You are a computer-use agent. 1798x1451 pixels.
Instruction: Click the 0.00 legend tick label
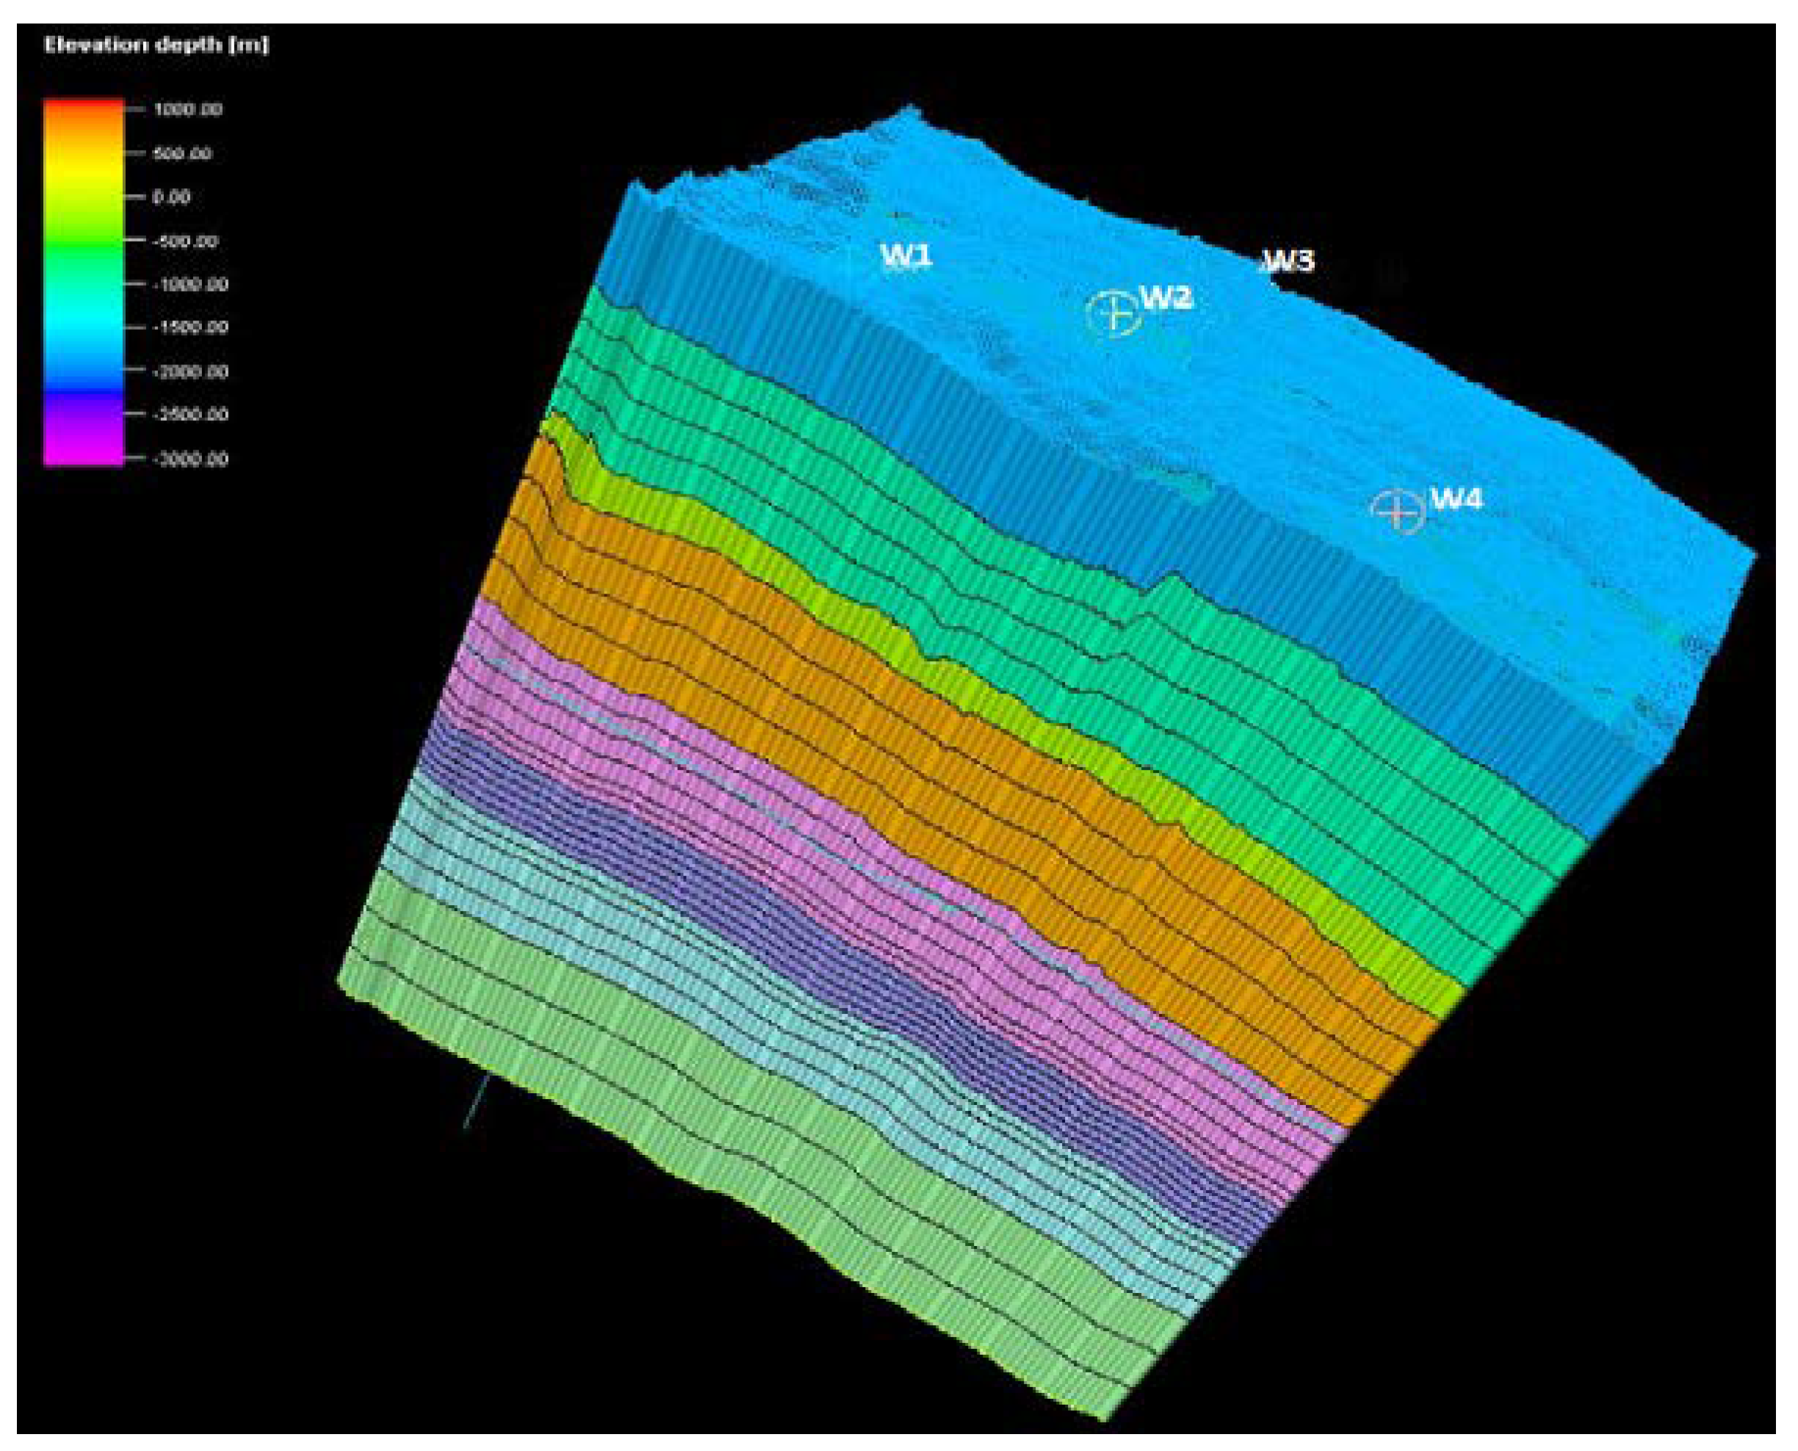[x=171, y=197]
